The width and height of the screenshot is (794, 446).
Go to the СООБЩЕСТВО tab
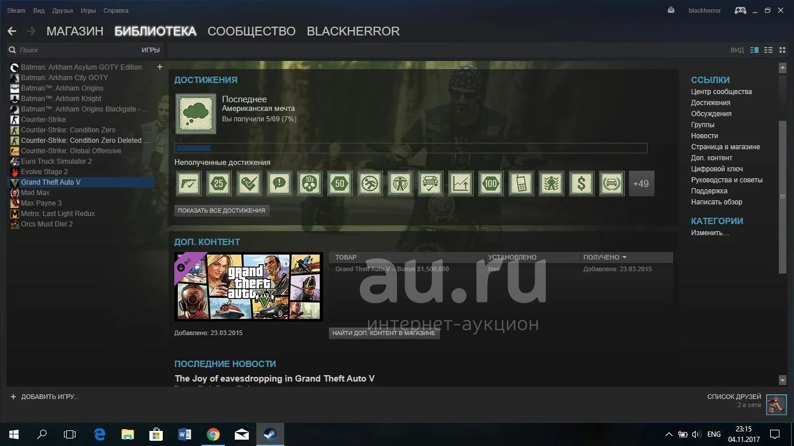coord(252,31)
